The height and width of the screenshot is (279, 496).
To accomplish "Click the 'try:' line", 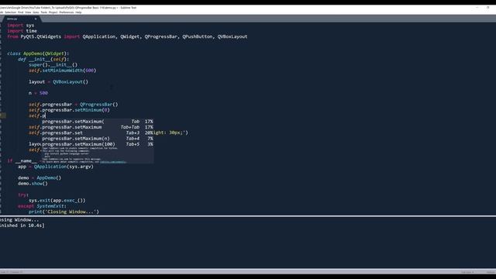I will tap(23, 195).
